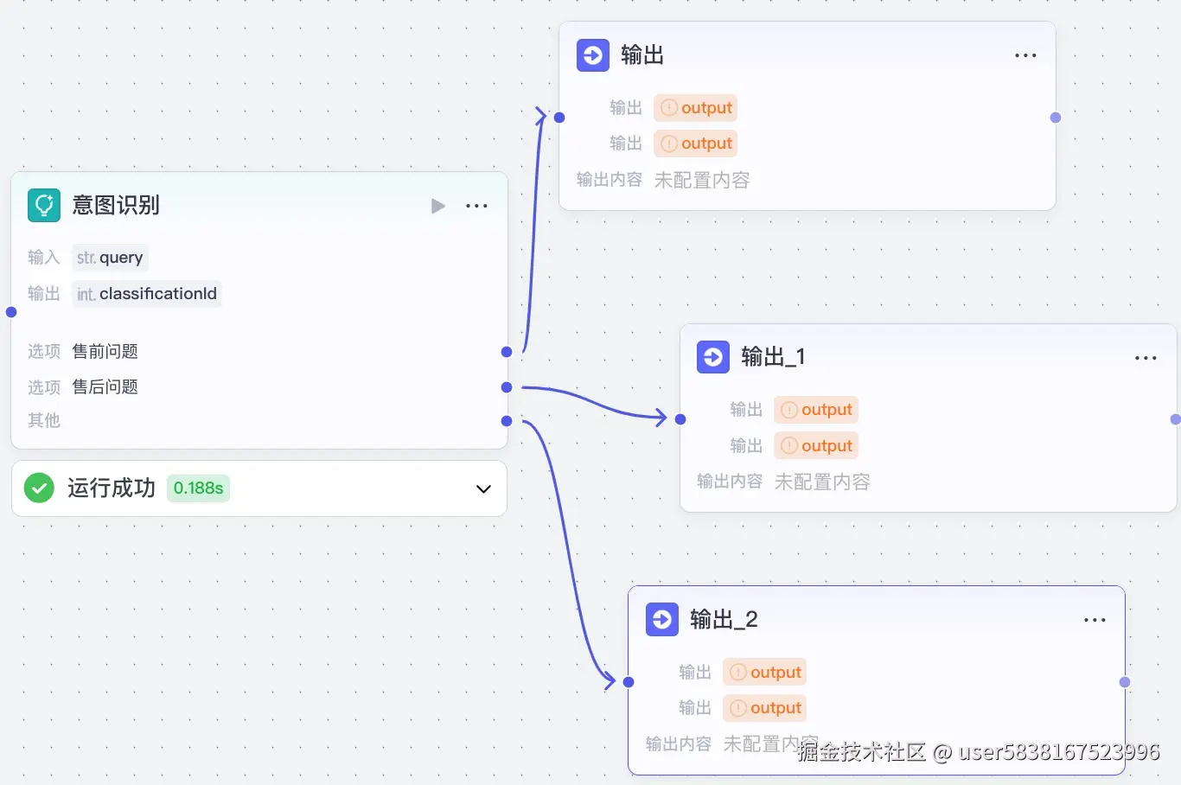Expand the 运行成功 result panel chevron
Image resolution: width=1181 pixels, height=785 pixels.
(x=483, y=488)
